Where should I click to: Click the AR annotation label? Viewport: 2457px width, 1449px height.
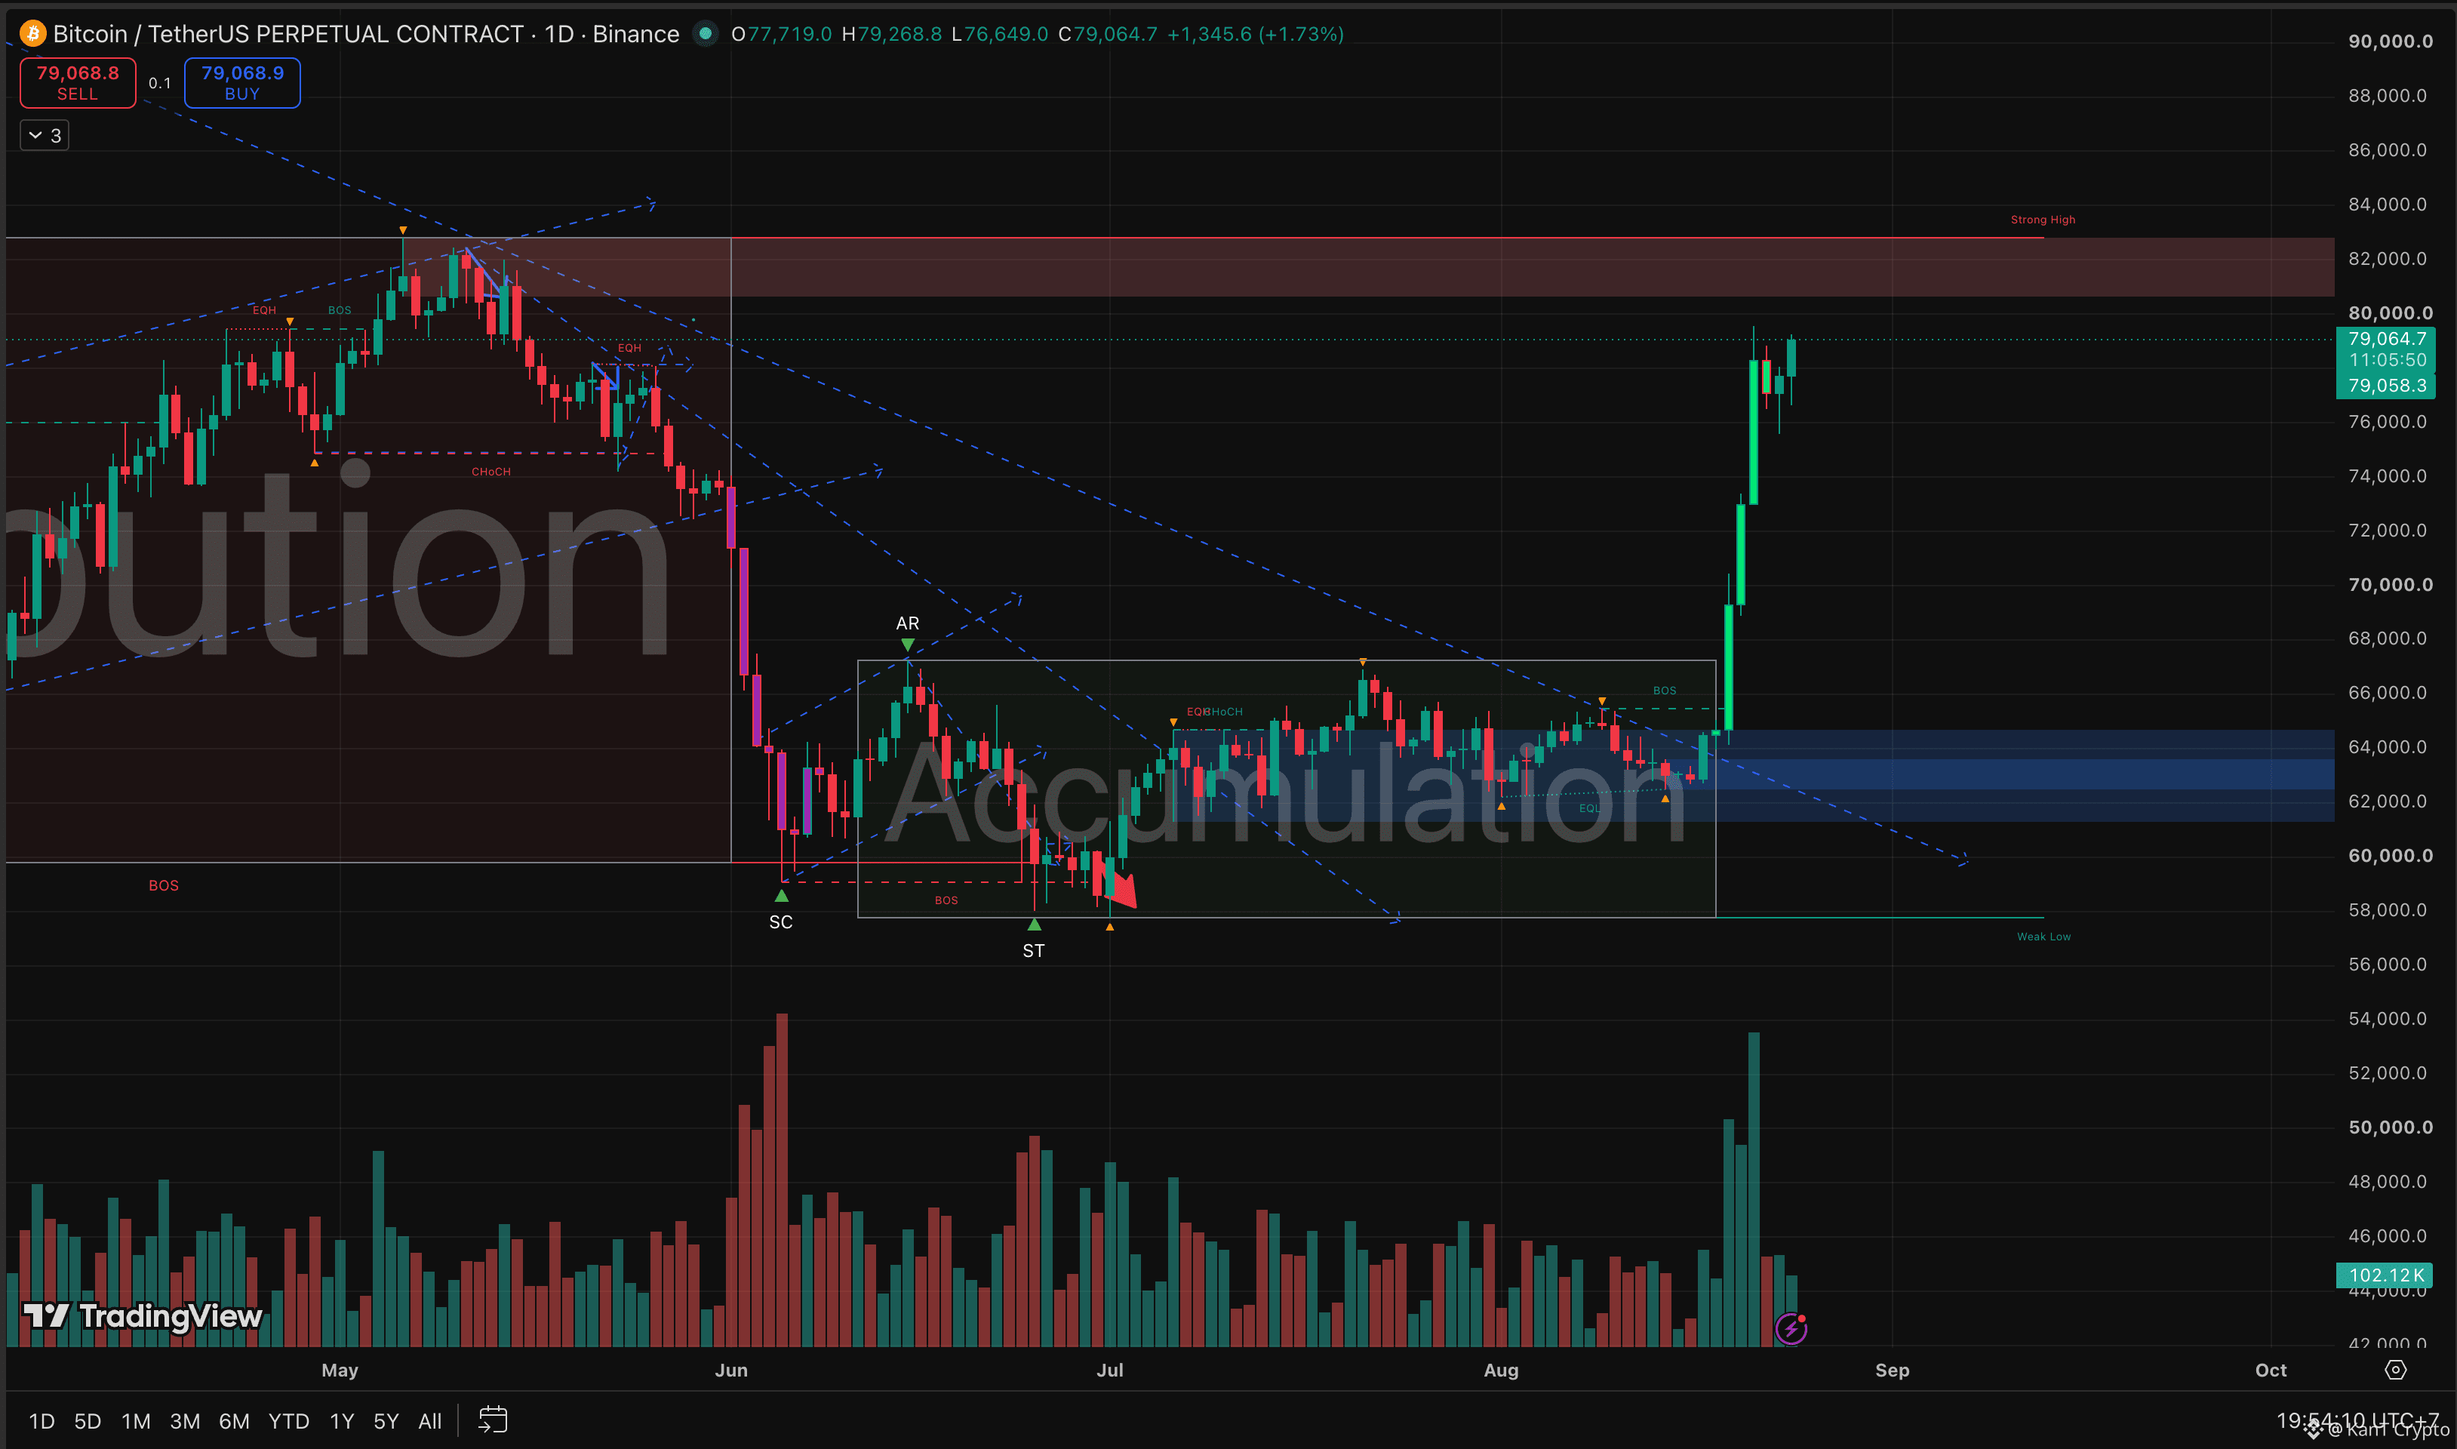[x=908, y=623]
